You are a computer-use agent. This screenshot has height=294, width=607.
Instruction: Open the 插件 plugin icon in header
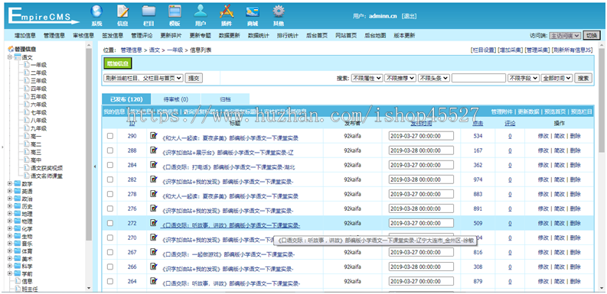coord(227,11)
